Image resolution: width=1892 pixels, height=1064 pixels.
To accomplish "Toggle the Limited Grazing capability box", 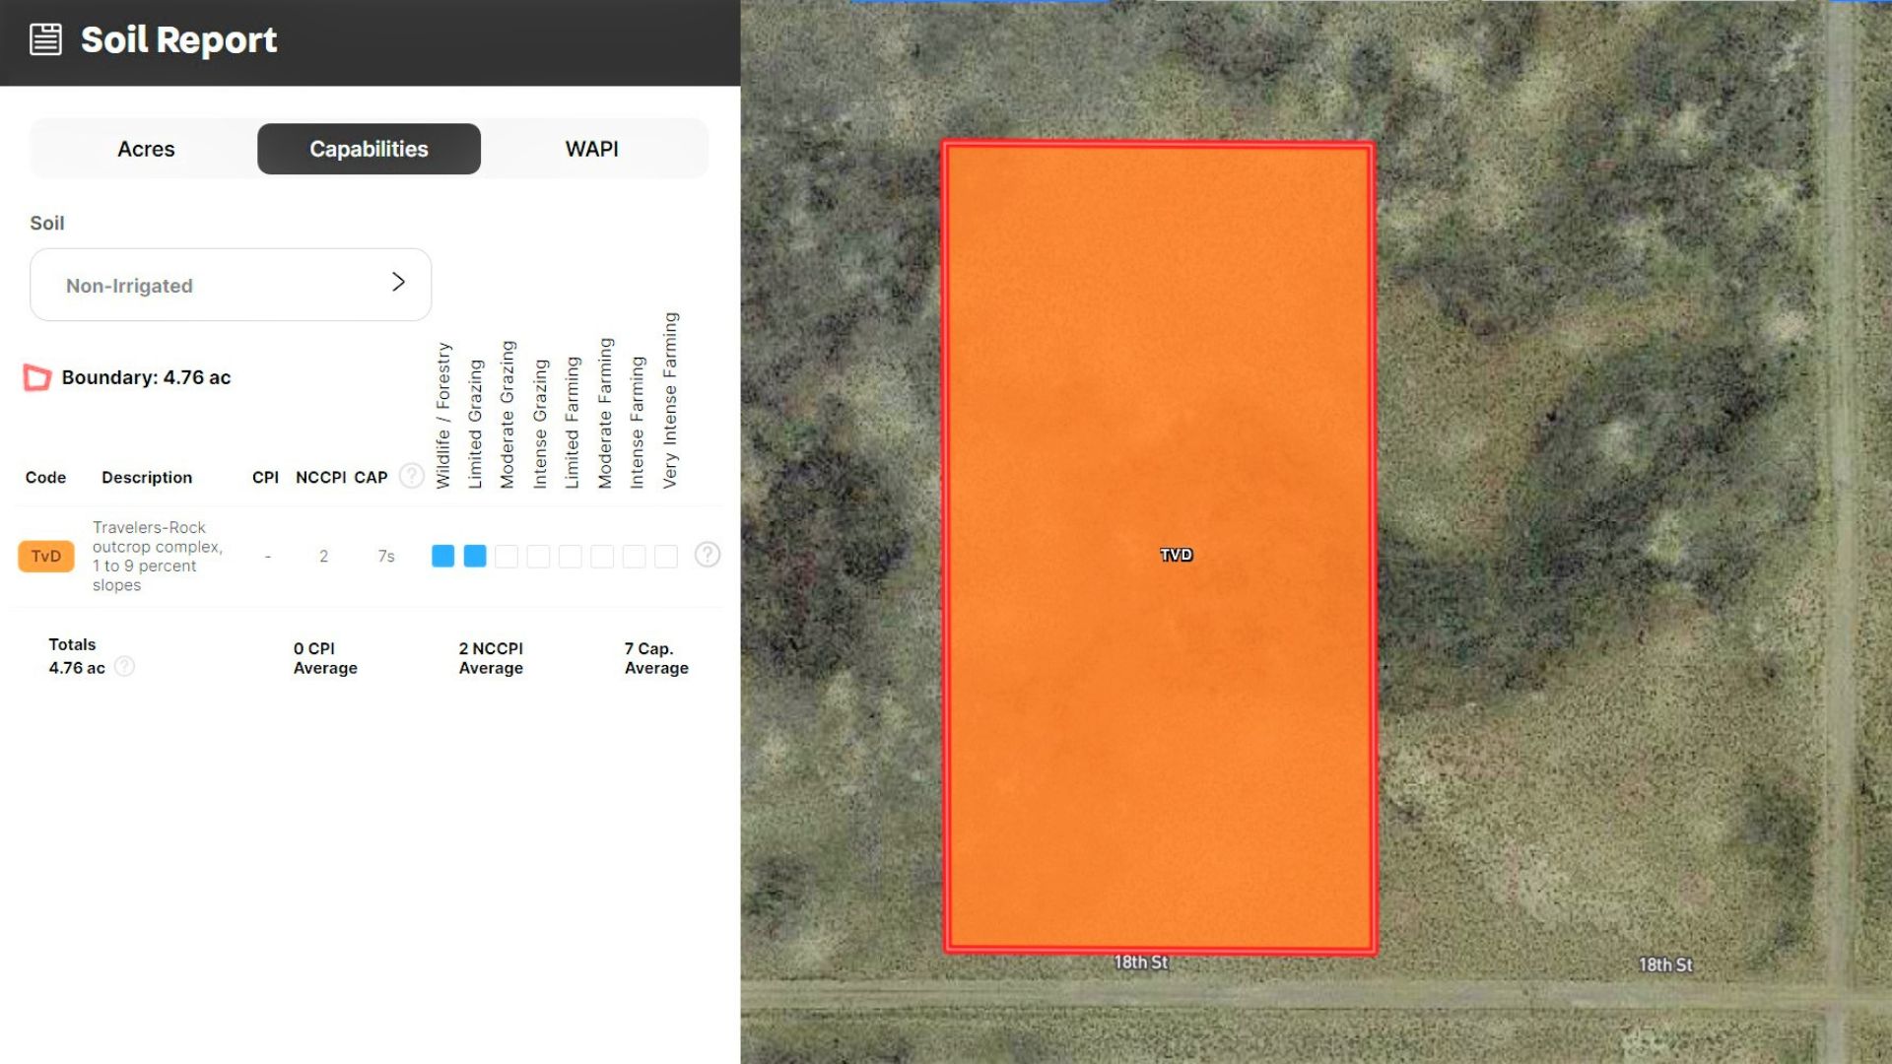I will 475,557.
